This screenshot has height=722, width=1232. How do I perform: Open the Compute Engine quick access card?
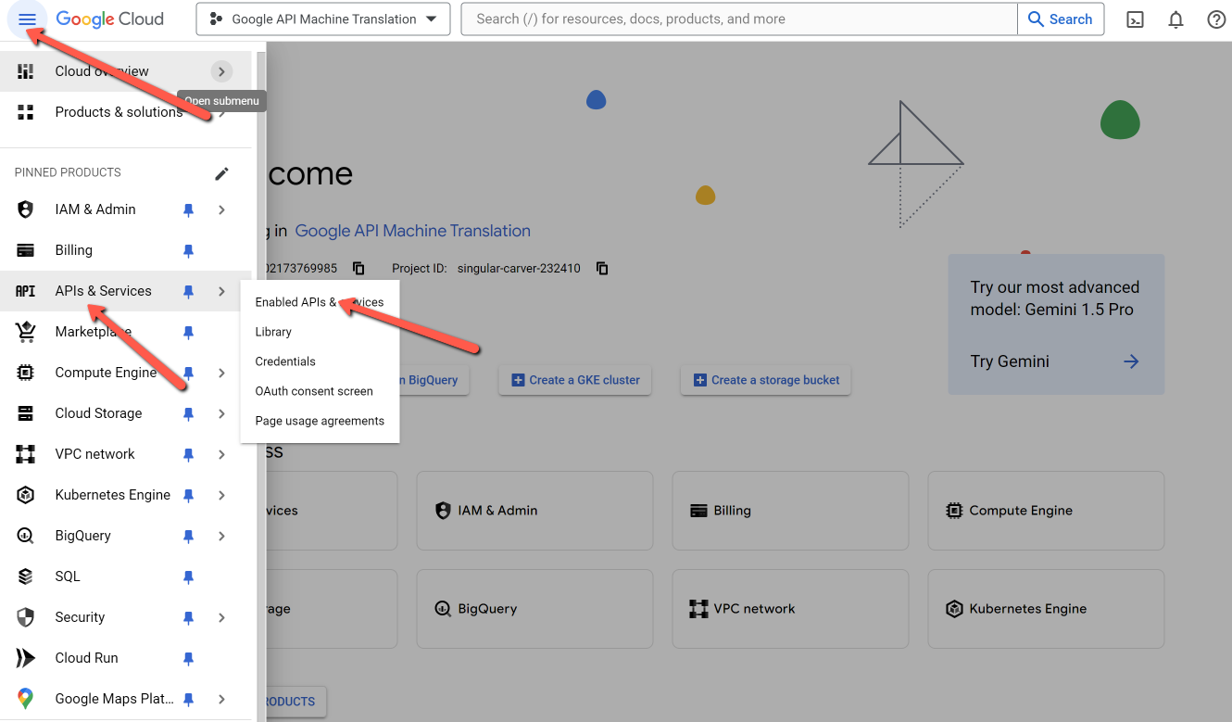pos(1046,511)
